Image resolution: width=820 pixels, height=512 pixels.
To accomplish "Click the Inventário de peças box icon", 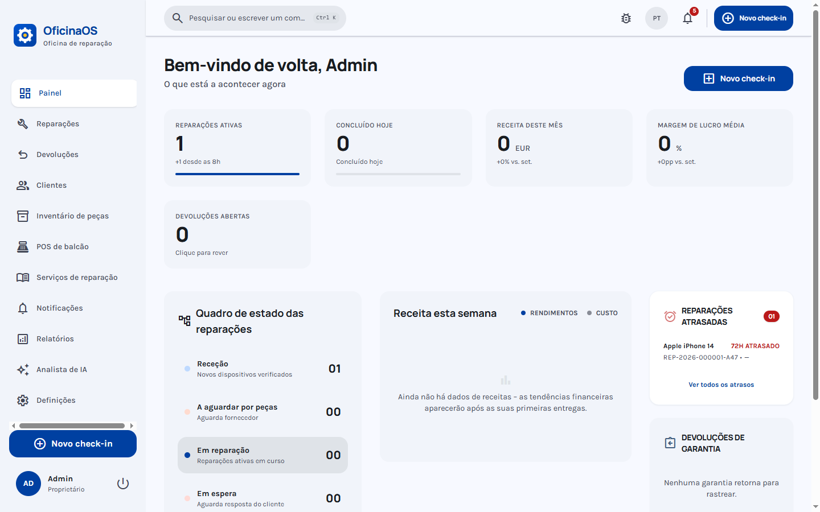I will point(23,216).
